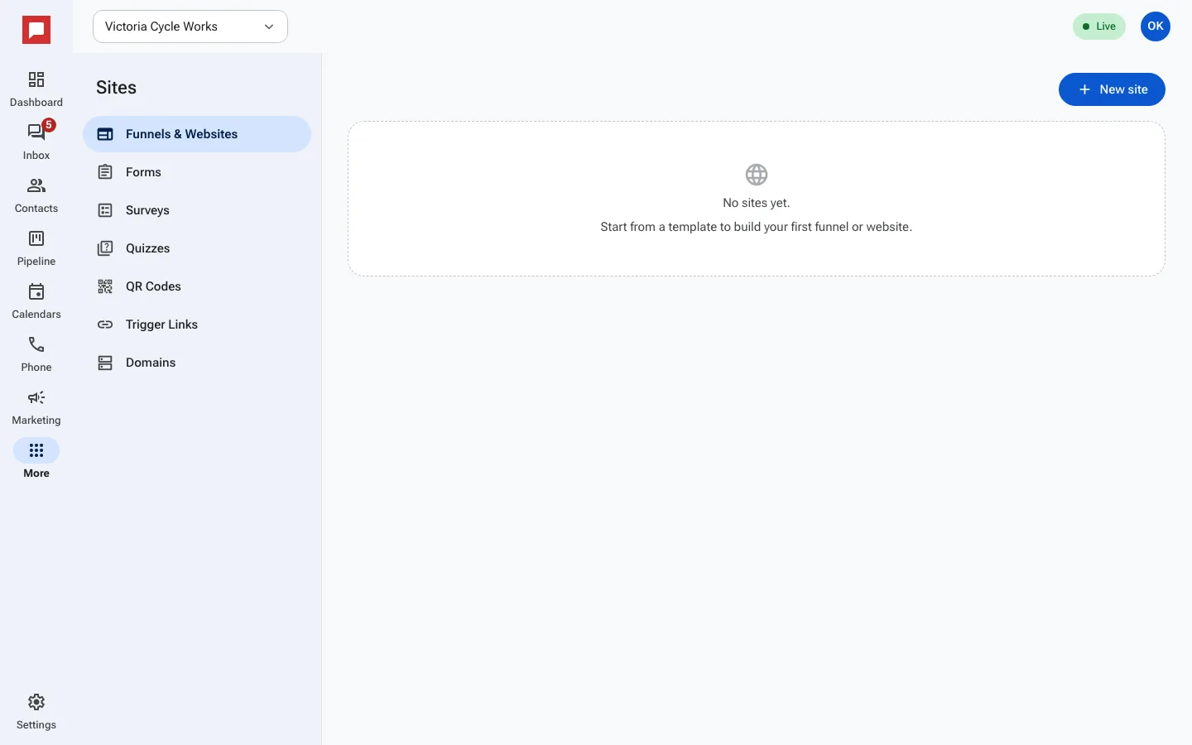Image resolution: width=1192 pixels, height=745 pixels.
Task: Open the Forms section label
Action: click(143, 172)
